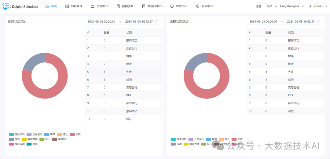
Task: Toggle 需要容错 legend in task chart
Action: (29, 139)
